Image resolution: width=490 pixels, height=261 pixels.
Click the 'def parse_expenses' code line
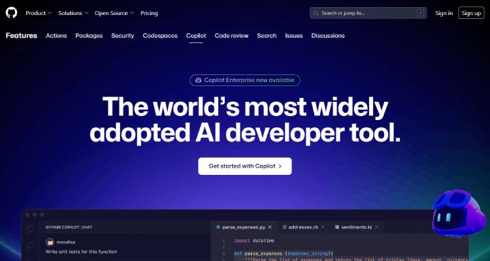(284, 253)
